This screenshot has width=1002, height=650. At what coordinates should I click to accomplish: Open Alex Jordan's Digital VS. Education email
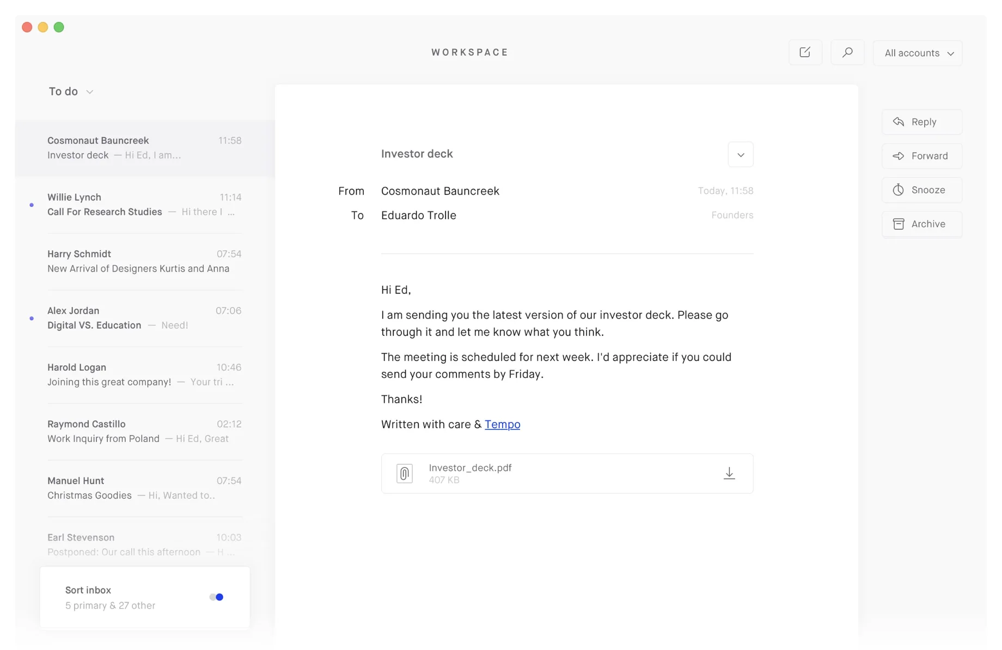point(145,318)
